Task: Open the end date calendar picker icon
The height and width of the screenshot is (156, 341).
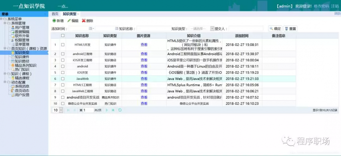Action: click(117, 29)
